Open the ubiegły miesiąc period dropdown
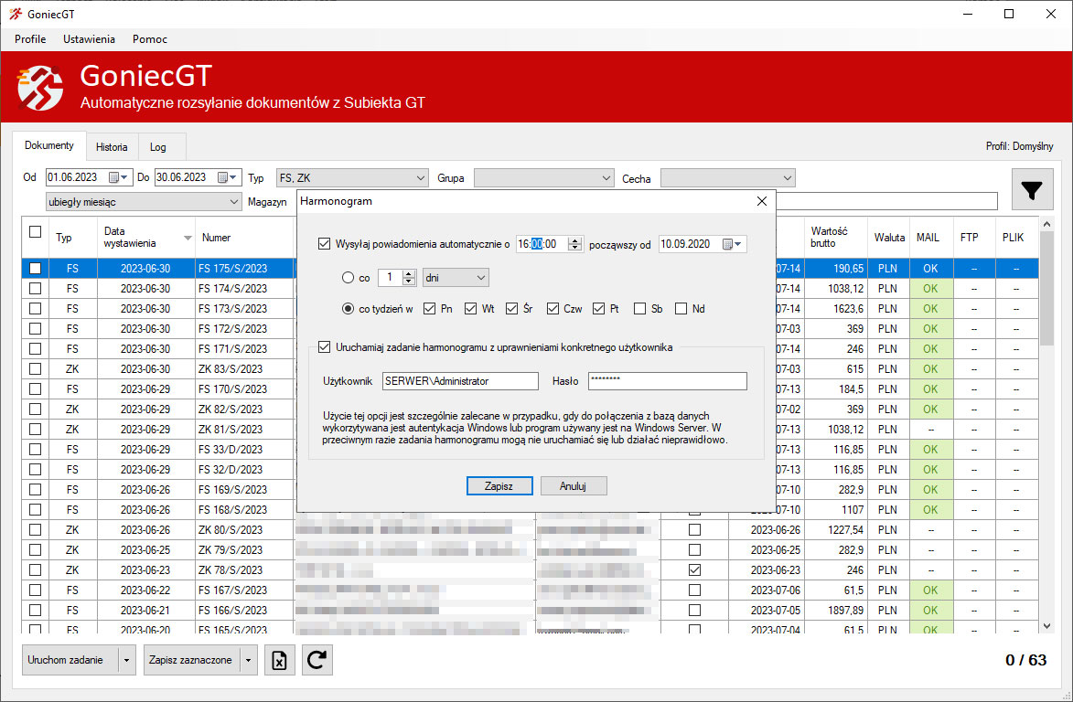This screenshot has width=1073, height=702. click(x=144, y=202)
